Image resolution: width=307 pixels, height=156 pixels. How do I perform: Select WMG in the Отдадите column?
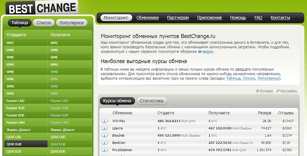26,86
